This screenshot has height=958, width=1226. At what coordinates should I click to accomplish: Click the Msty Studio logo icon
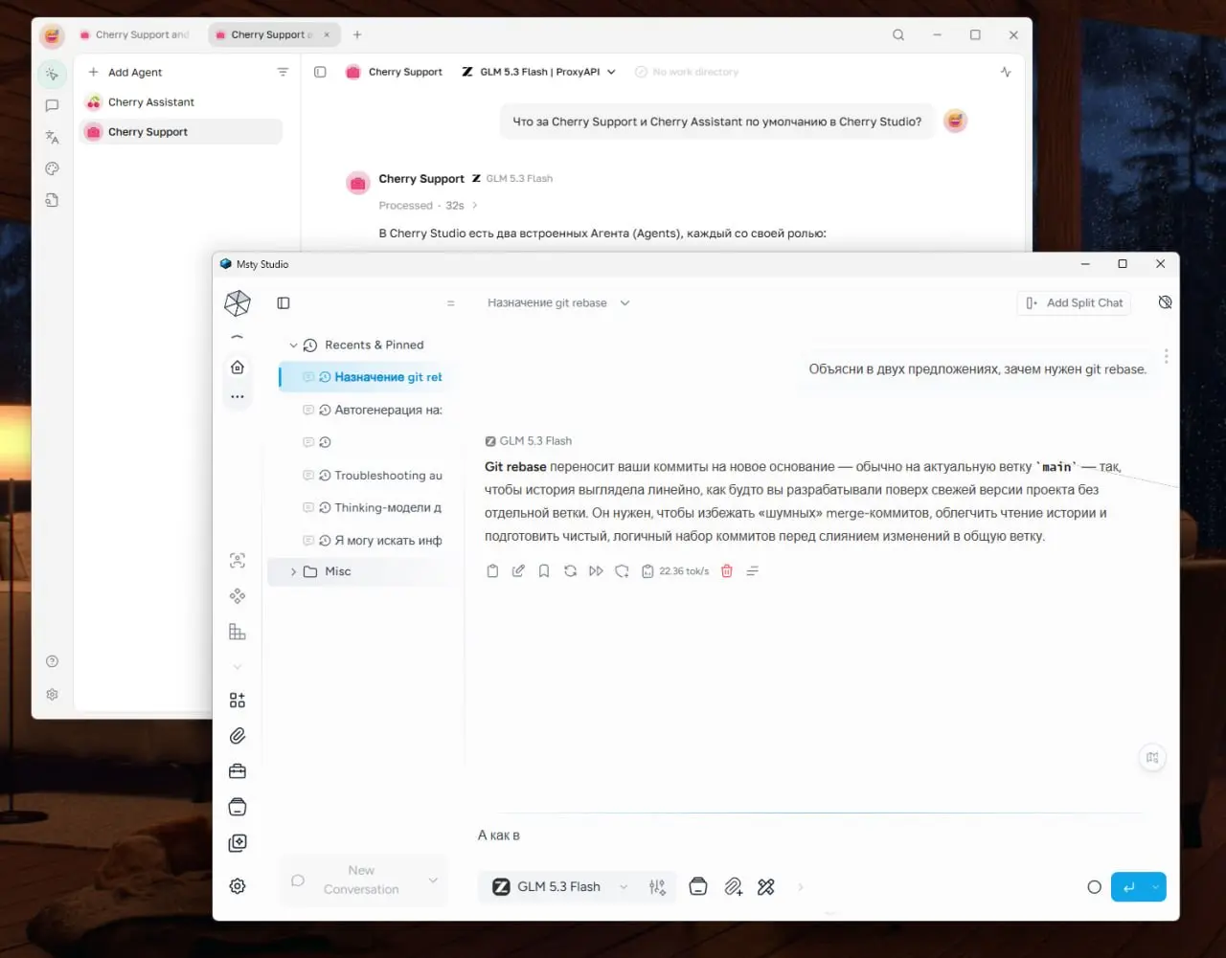pyautogui.click(x=238, y=303)
